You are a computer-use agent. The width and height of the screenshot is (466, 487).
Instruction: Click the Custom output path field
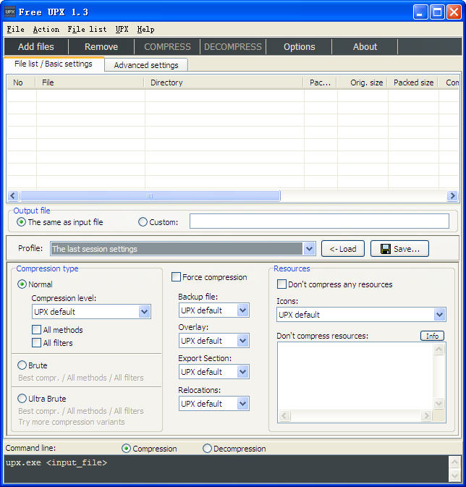click(319, 221)
